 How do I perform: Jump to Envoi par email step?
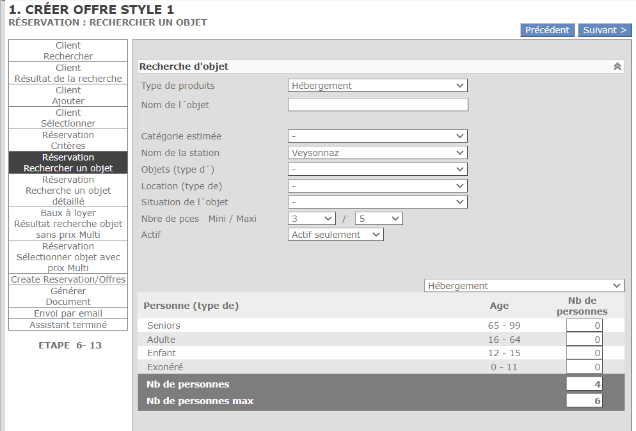coord(68,313)
